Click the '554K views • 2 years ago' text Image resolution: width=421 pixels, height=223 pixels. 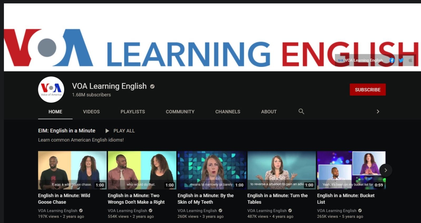click(x=131, y=216)
